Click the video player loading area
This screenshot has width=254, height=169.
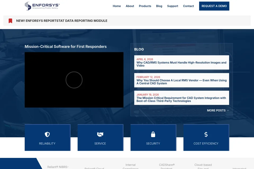tap(74, 80)
